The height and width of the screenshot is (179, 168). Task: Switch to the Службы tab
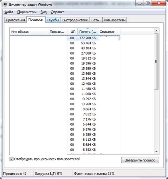pos(53,20)
